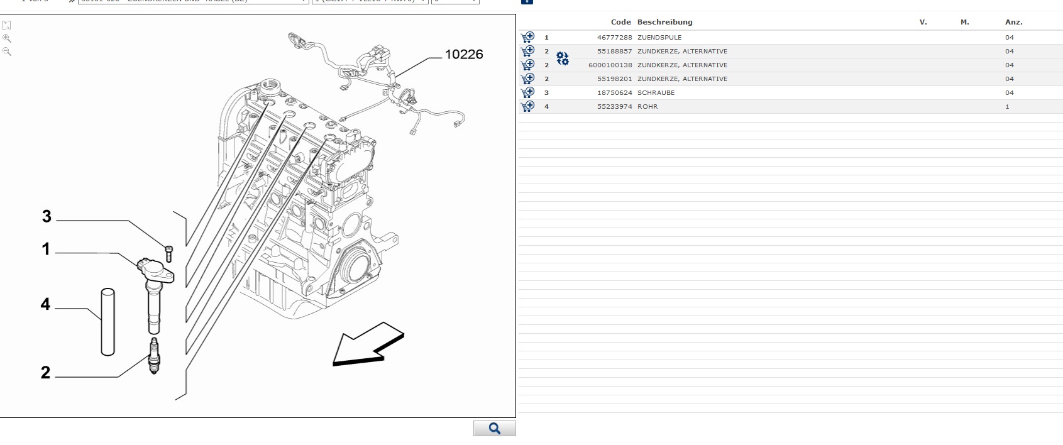Zoom out of the engine diagram
Viewport: 1063px width, 445px height.
[x=7, y=52]
